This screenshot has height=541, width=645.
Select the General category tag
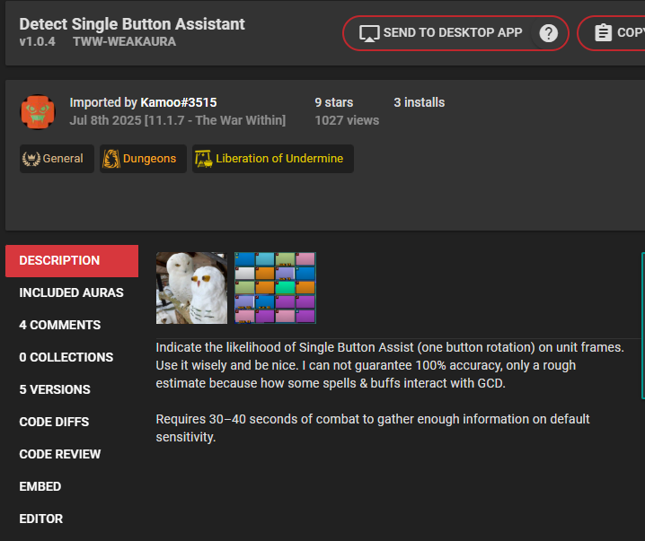pyautogui.click(x=57, y=159)
